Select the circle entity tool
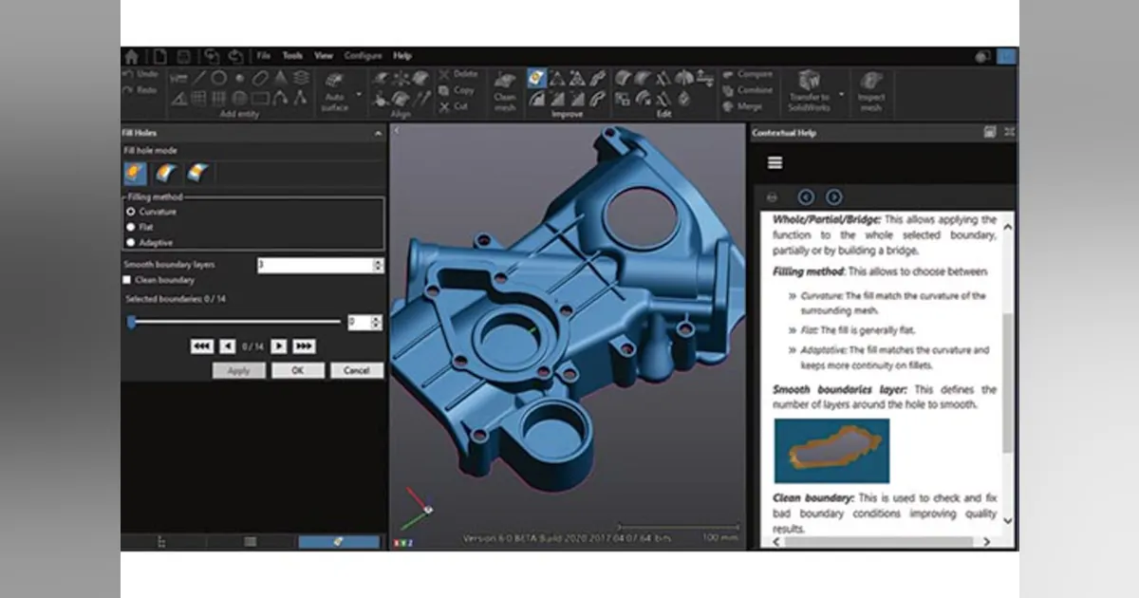Viewport: 1139px width, 598px height. coord(218,79)
